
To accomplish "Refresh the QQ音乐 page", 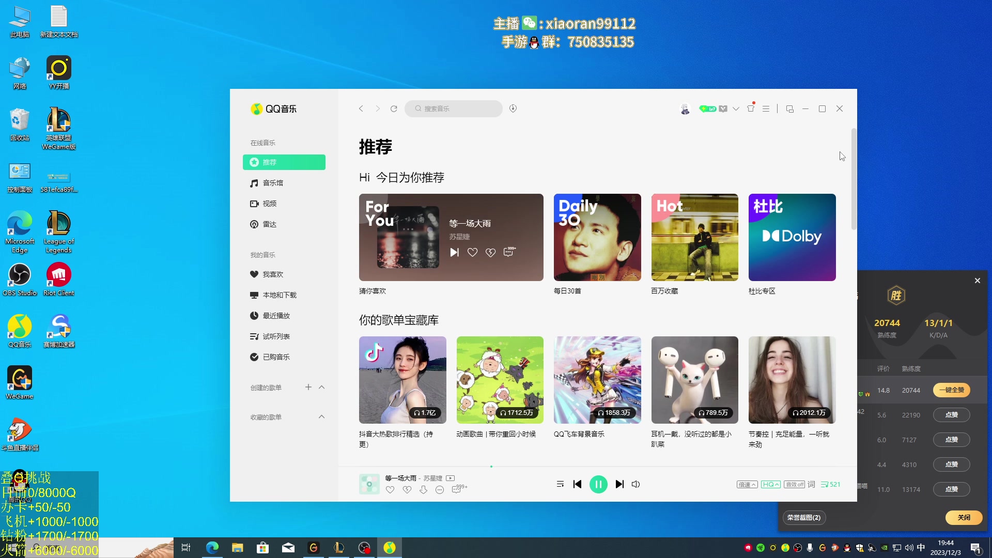I will point(394,109).
